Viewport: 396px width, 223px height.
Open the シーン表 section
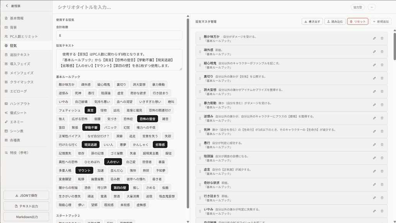[26, 131]
